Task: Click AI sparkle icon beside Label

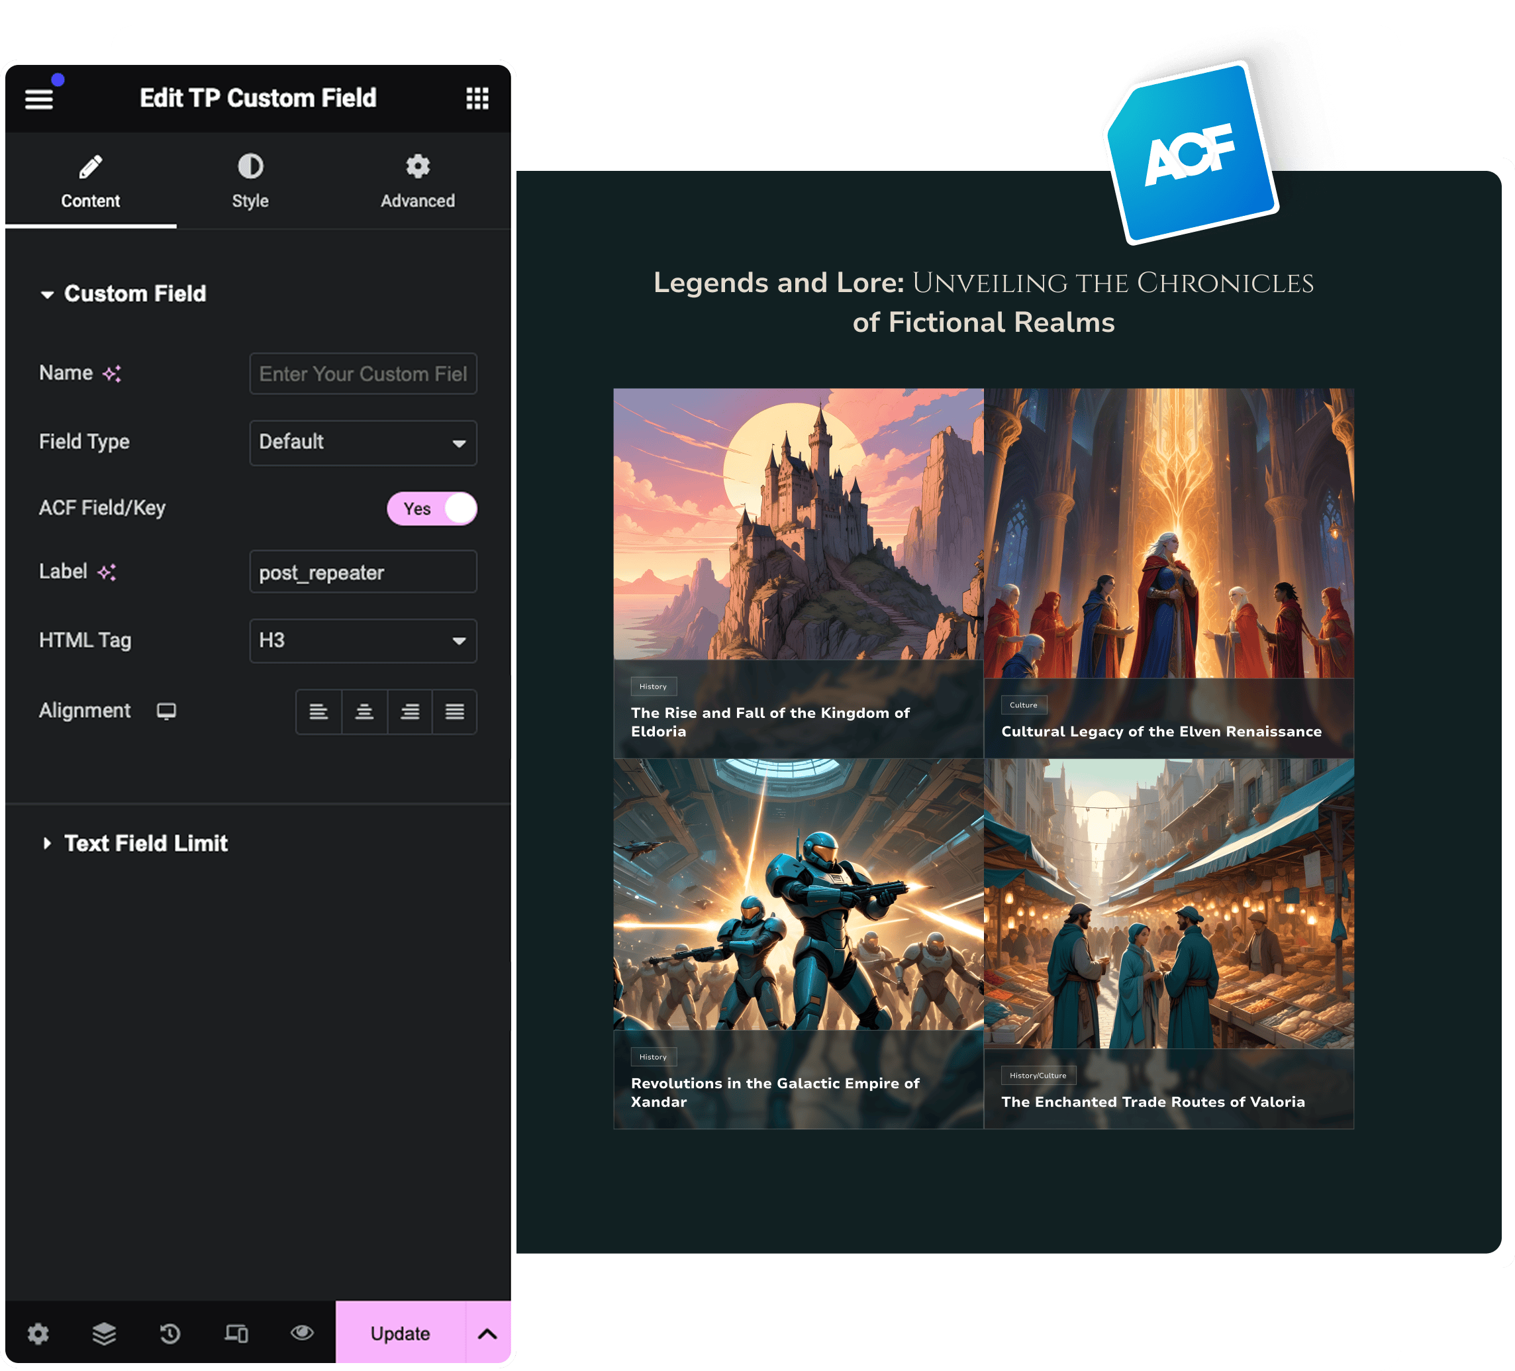Action: click(x=107, y=572)
